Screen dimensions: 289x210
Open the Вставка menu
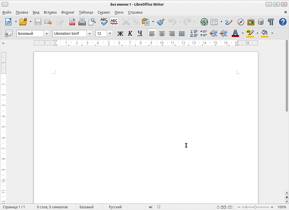tap(50, 12)
